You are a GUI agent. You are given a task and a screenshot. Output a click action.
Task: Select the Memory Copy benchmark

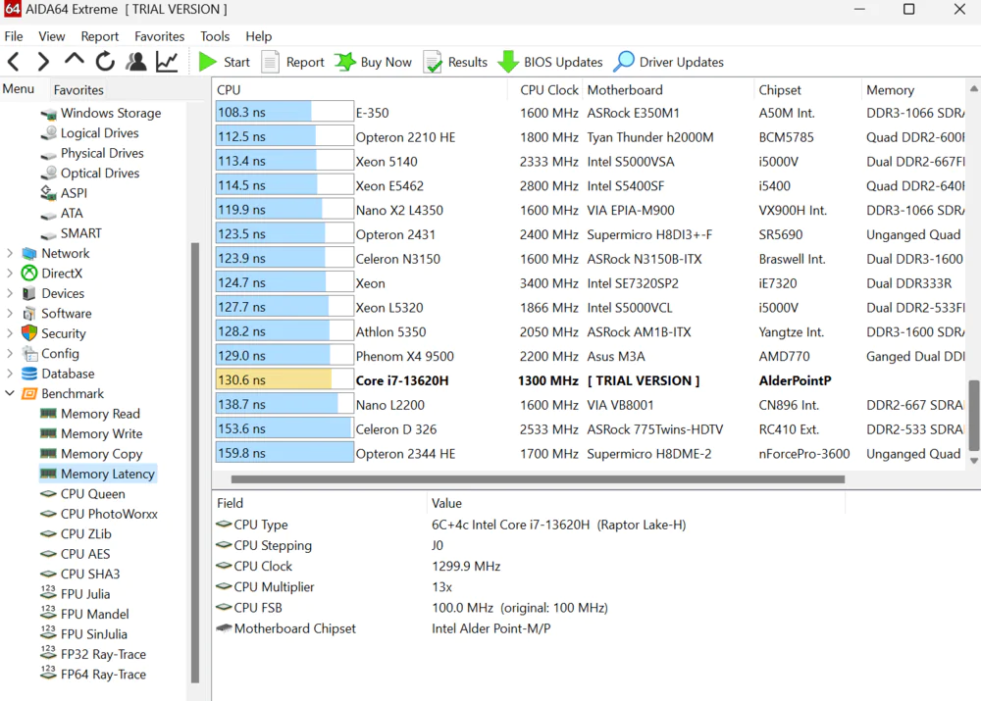(91, 454)
